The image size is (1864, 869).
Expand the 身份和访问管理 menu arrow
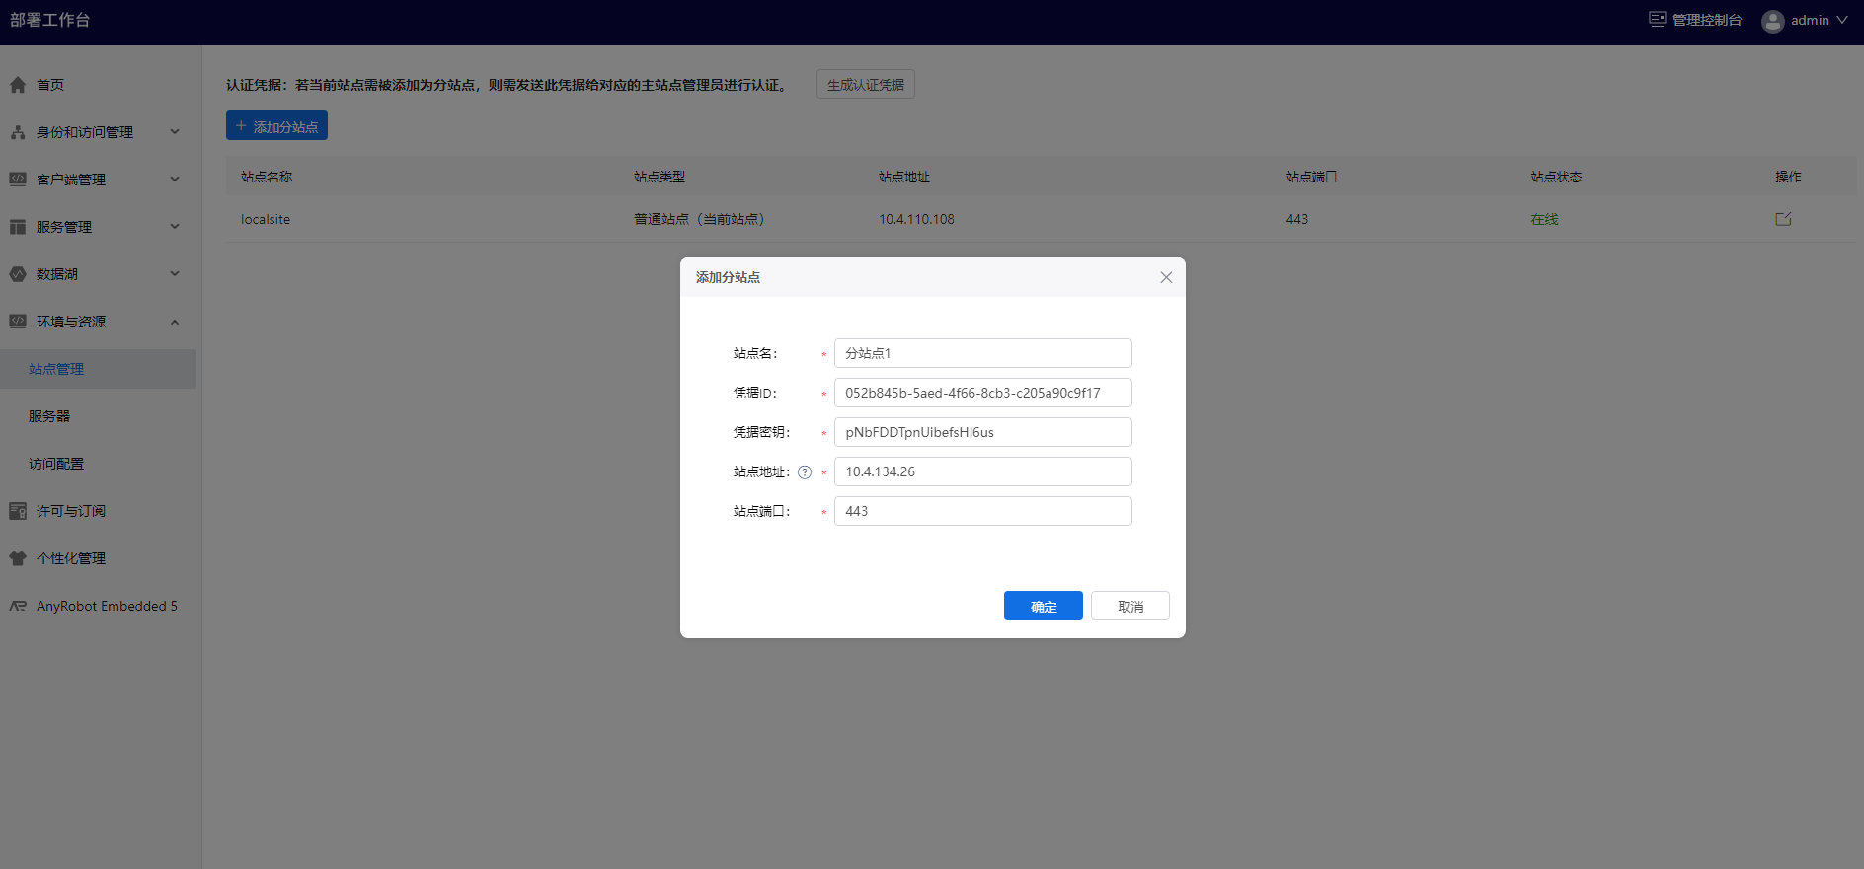click(175, 132)
